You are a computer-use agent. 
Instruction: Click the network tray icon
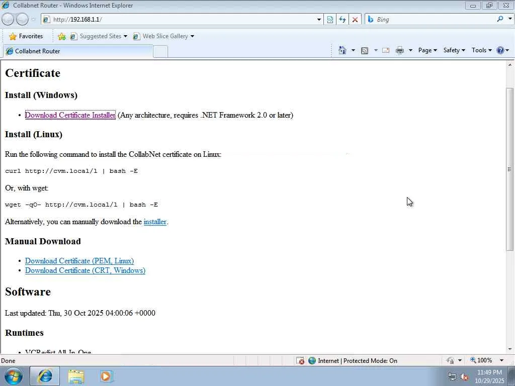point(452,377)
